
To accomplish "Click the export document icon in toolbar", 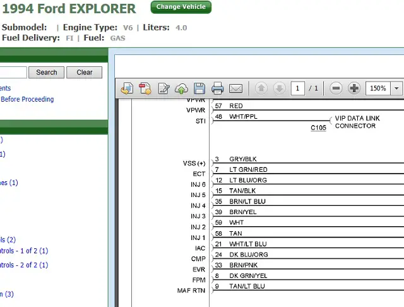I will tap(127, 88).
